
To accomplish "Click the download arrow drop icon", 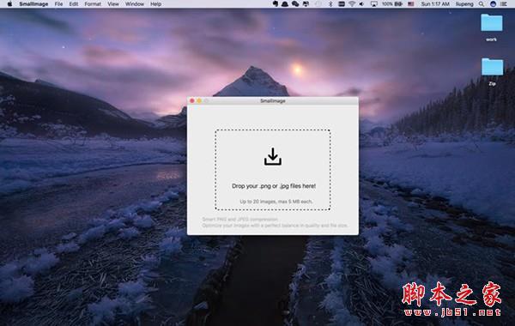I will click(273, 156).
